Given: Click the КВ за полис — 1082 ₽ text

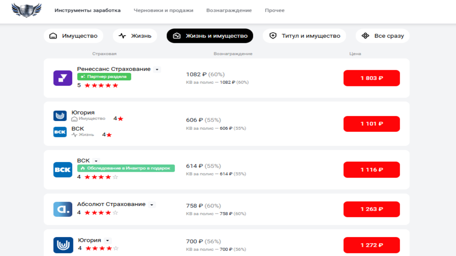Looking at the screenshot, I should [217, 82].
